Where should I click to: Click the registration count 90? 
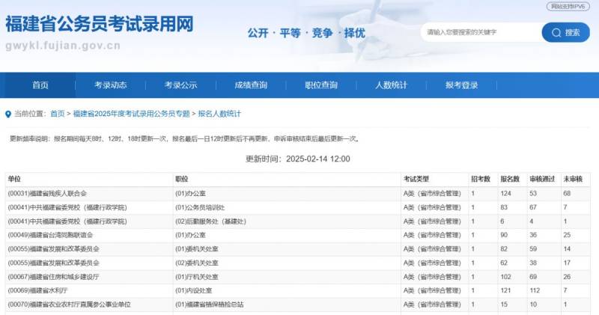(504, 235)
